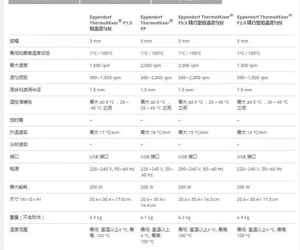Select the 最大 18 °C/min heating rate value
This screenshot has width=300, height=250.
click(155, 132)
